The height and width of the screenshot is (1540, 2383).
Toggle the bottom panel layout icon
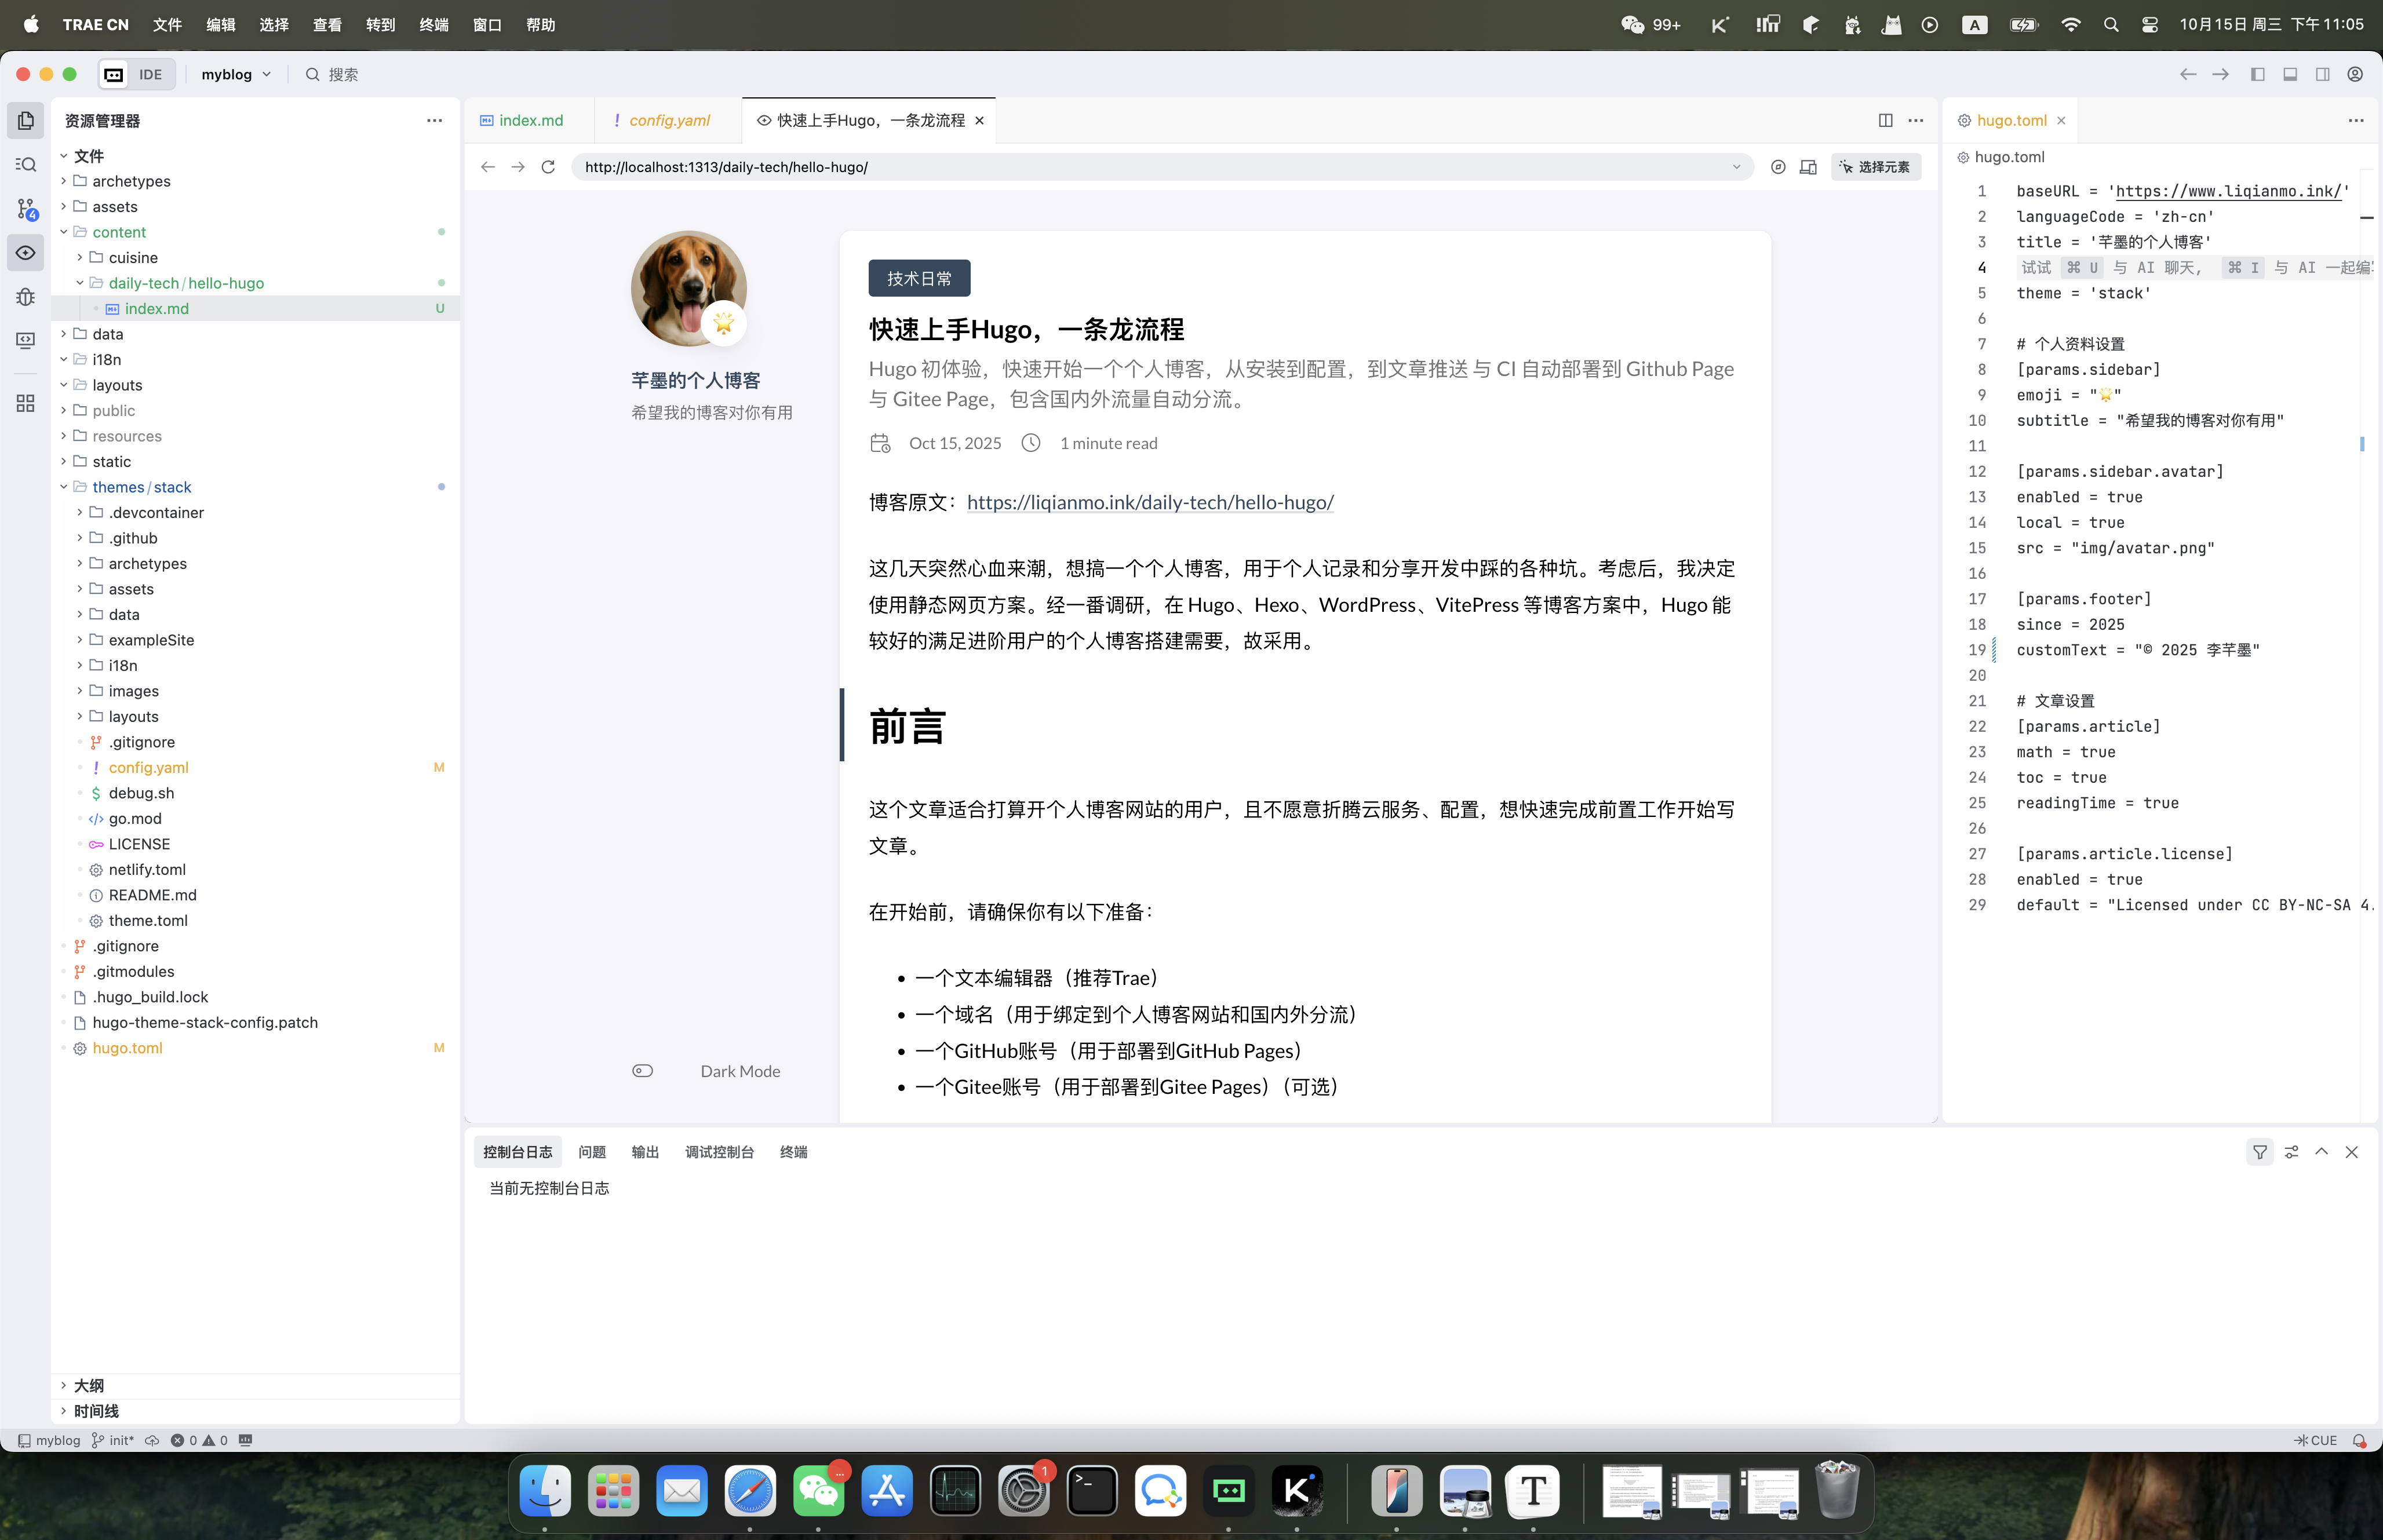tap(2290, 74)
